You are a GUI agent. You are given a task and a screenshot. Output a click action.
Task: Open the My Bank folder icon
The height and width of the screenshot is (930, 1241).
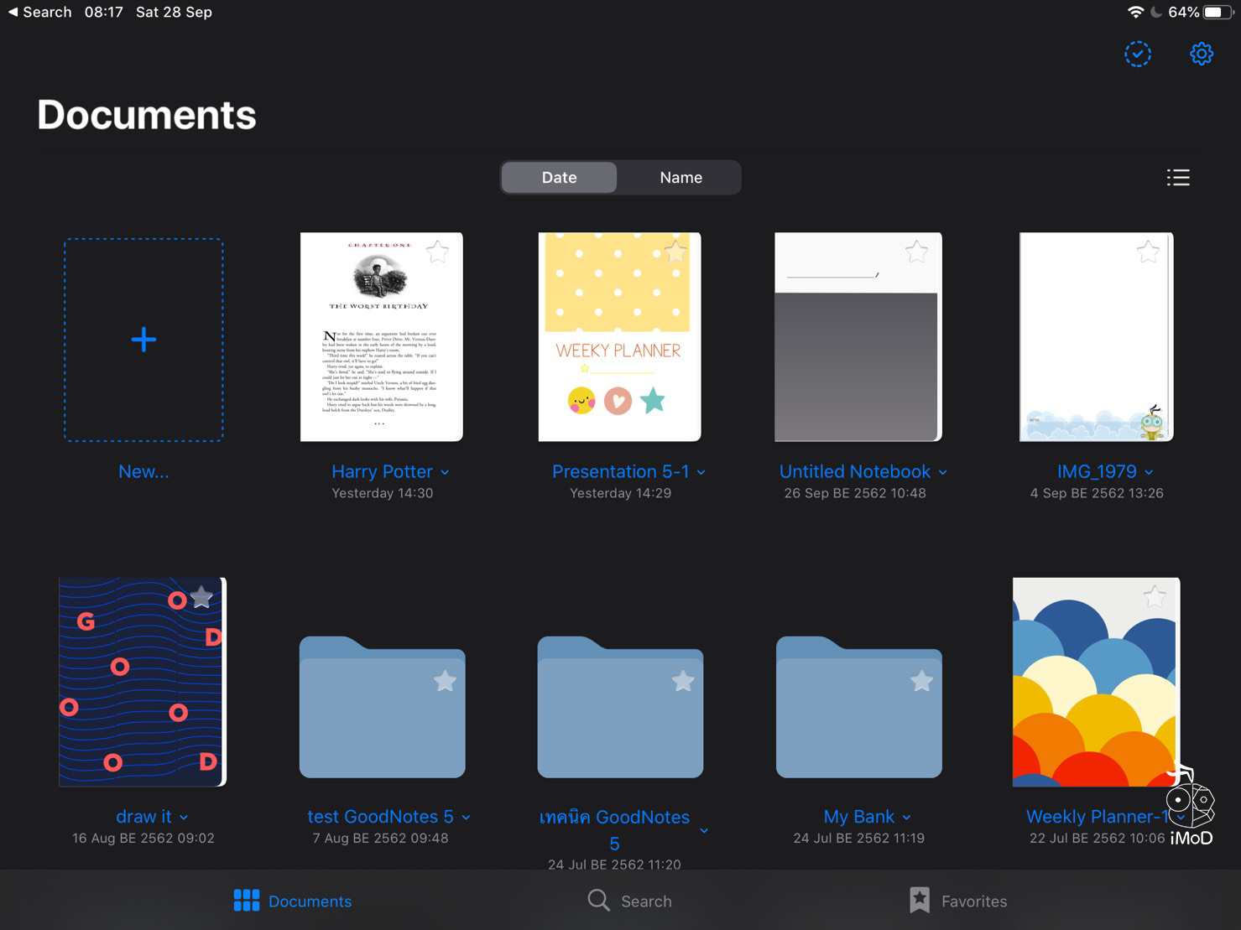click(x=858, y=709)
